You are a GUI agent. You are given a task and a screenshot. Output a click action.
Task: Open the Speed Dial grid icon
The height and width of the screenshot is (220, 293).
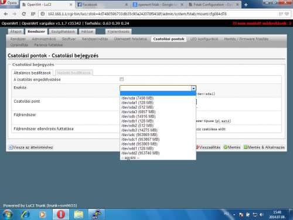point(33,14)
